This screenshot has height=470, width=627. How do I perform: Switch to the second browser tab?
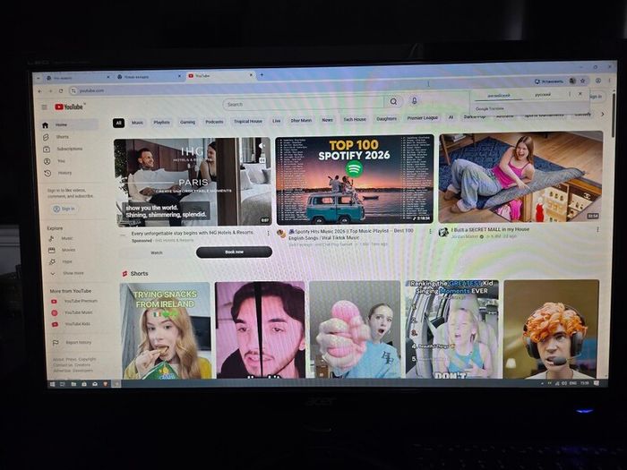pos(148,76)
